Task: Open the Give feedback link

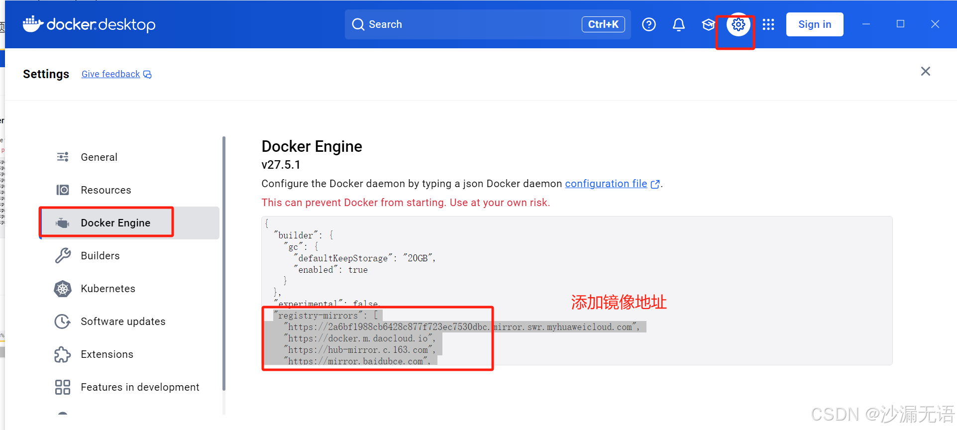Action: (110, 74)
